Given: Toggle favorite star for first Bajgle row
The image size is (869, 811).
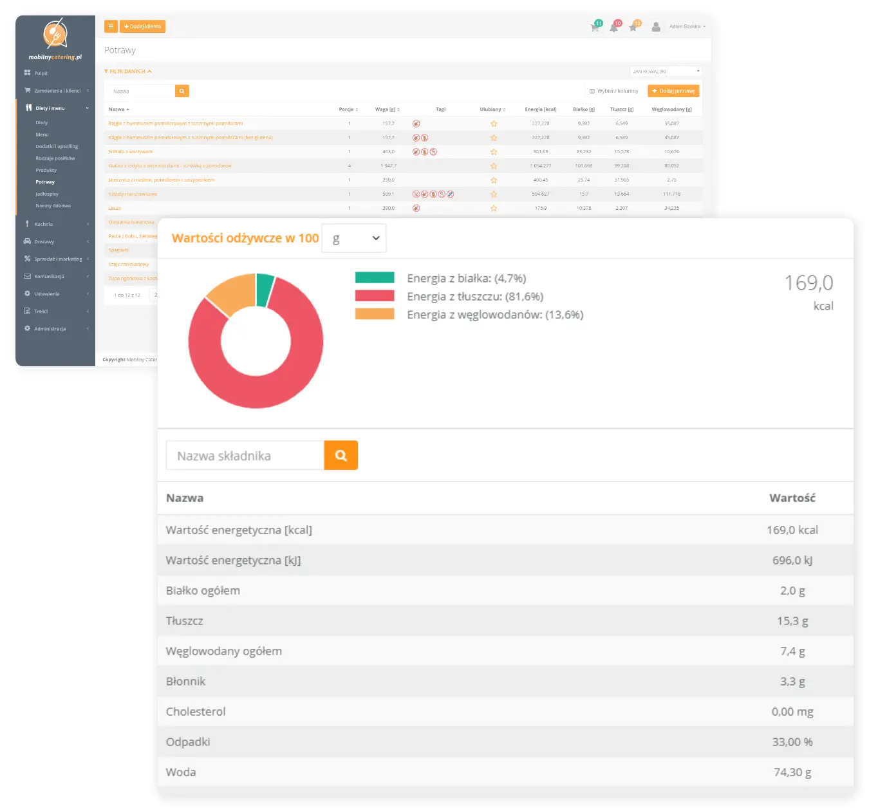Looking at the screenshot, I should pyautogui.click(x=494, y=124).
